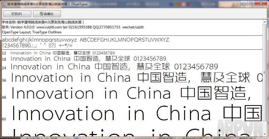Image resolution: width=269 pixels, height=139 pixels.
Task: Open the font viewer title bar icon
Action: click(3, 4)
